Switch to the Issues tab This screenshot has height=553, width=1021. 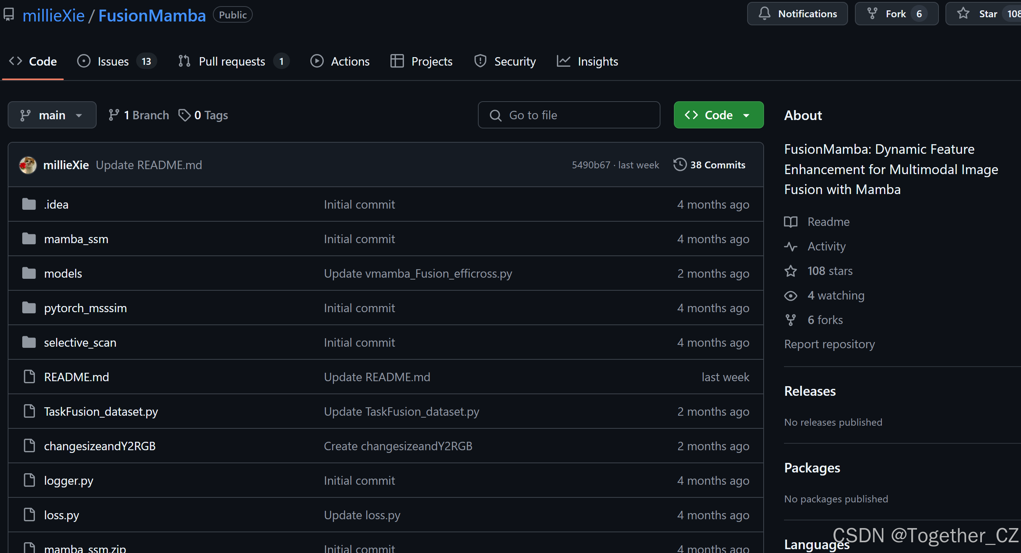[113, 61]
